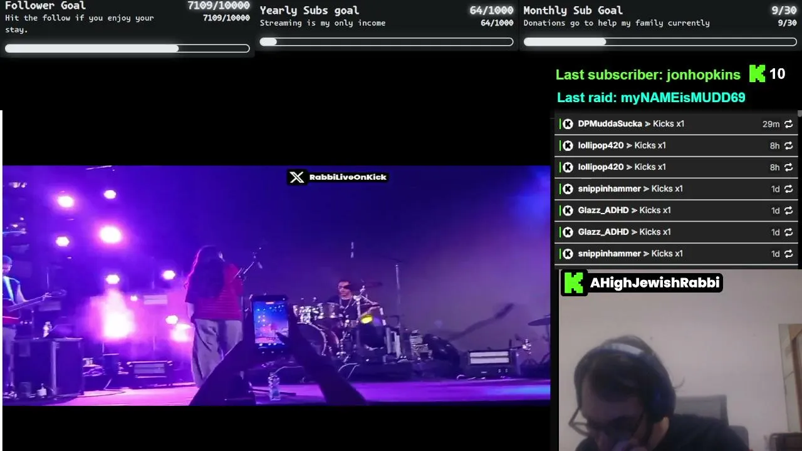
Task: Click the Kick badge icon beside DPMuddaSucka
Action: pyautogui.click(x=568, y=124)
